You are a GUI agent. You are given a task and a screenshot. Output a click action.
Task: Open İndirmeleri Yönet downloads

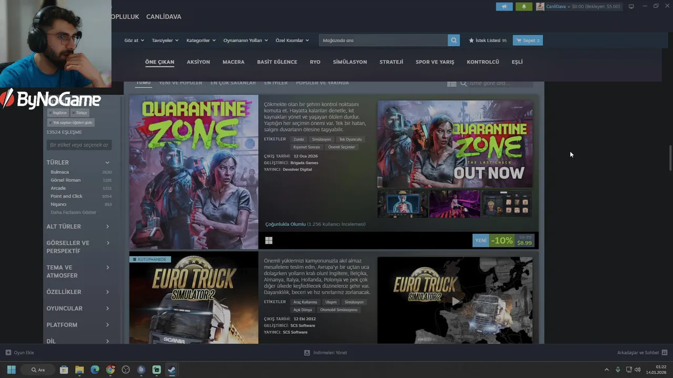click(x=325, y=353)
